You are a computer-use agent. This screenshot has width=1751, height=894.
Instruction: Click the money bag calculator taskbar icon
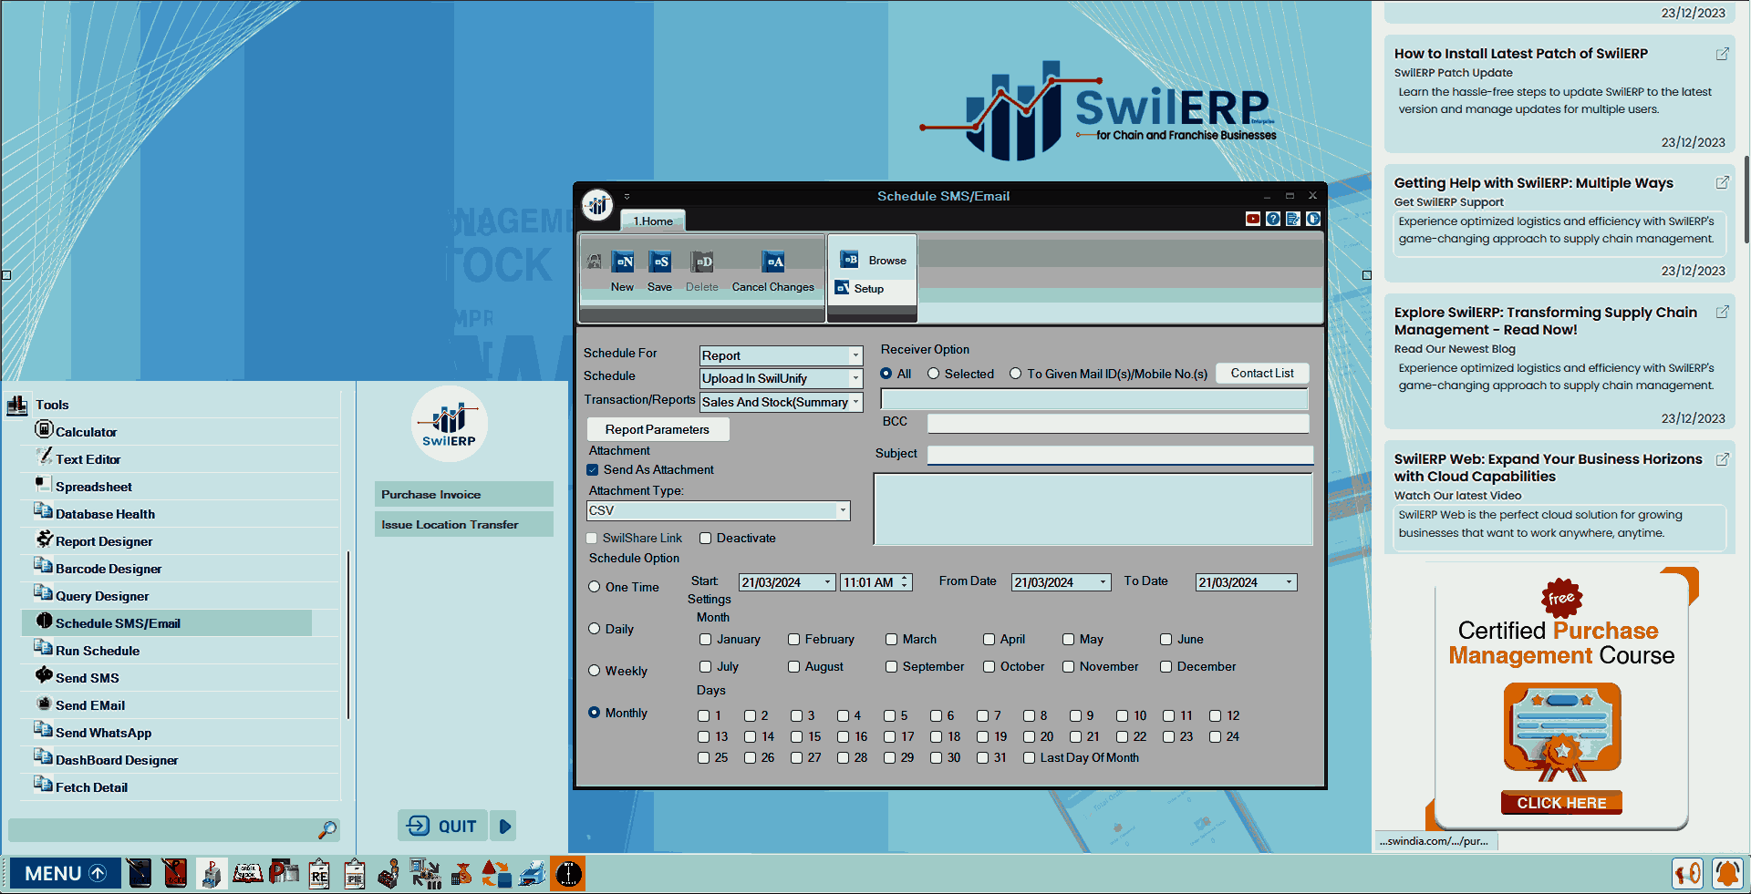pos(461,873)
